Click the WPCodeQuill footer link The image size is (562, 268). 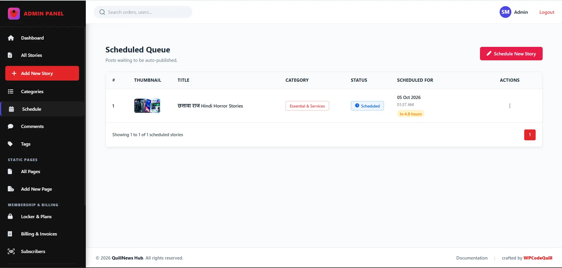click(x=538, y=258)
